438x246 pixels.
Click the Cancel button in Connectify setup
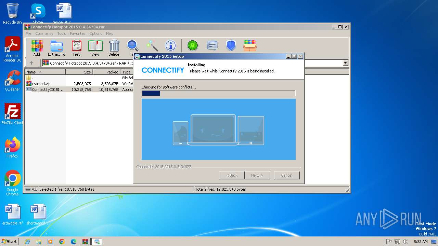pos(287,175)
